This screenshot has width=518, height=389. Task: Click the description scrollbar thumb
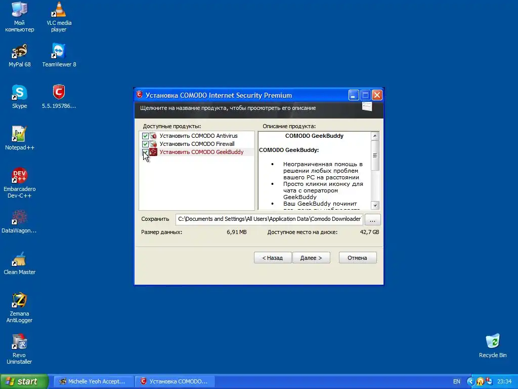coord(375,155)
